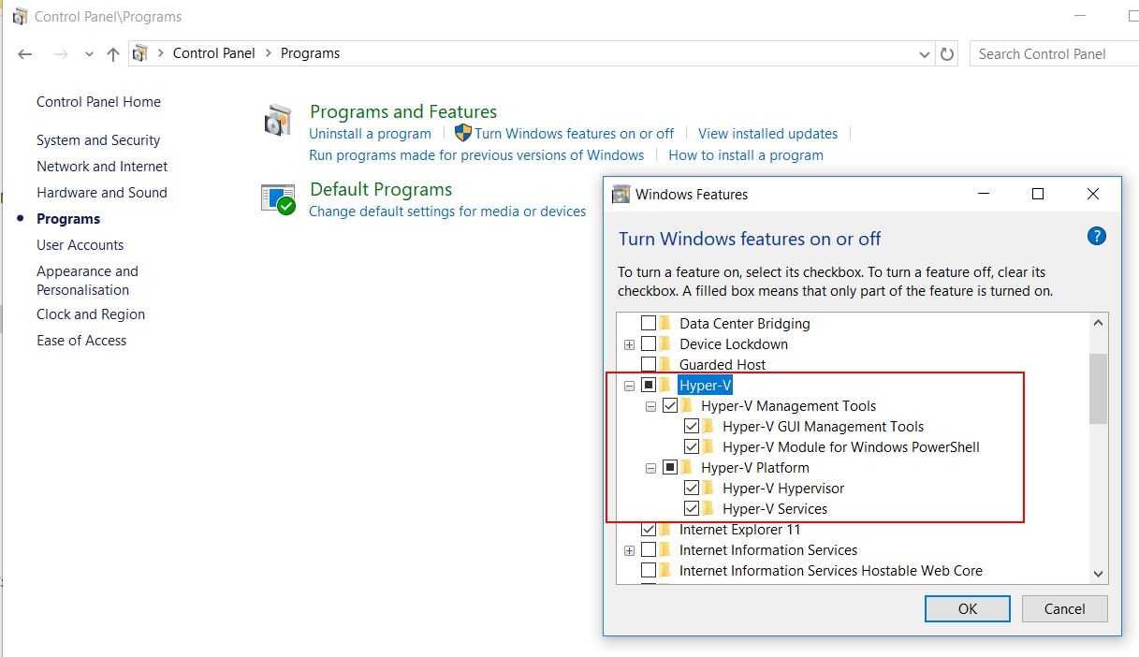Open System and Security category
Screen dimensions: 1139x657
point(97,139)
